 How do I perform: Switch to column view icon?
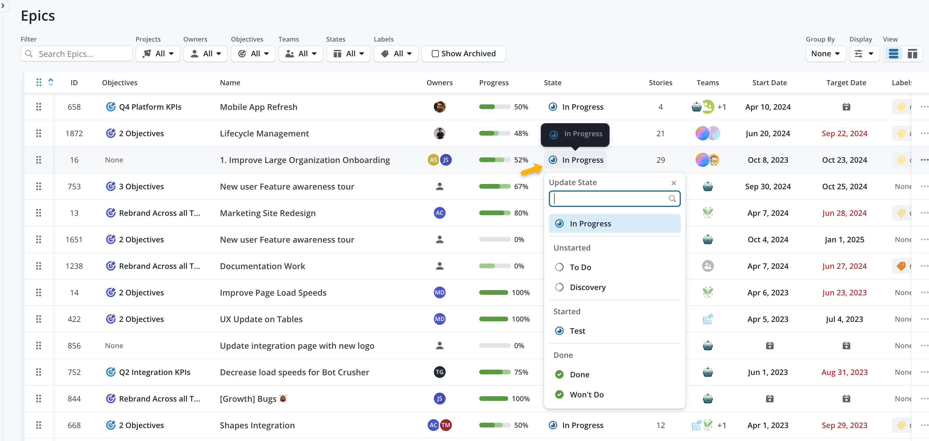tap(912, 54)
